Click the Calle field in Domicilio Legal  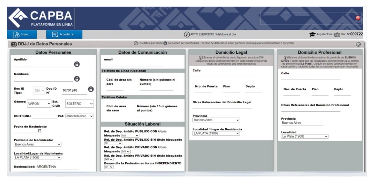pyautogui.click(x=222, y=75)
